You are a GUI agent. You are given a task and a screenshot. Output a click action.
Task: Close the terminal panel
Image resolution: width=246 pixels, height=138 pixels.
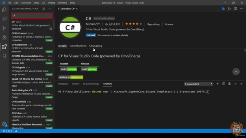241,84
